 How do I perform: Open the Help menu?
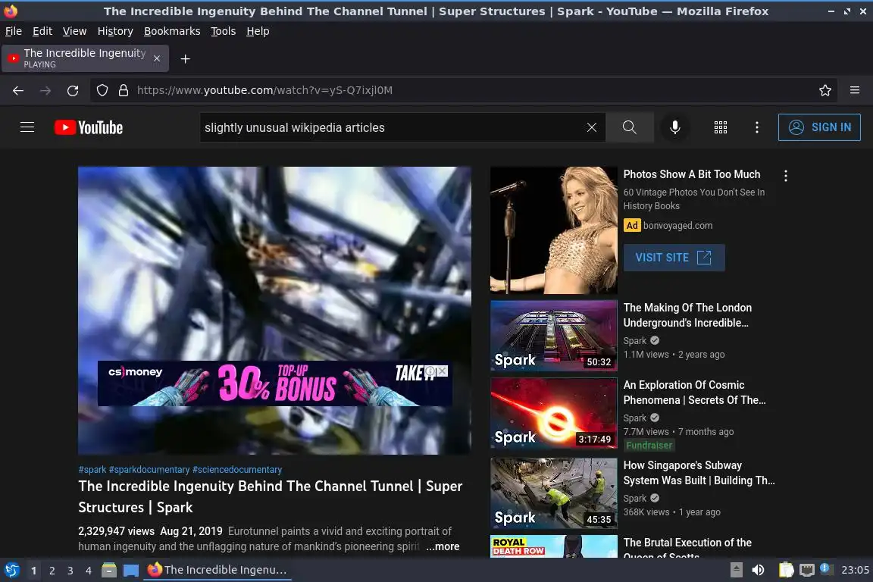click(x=258, y=31)
